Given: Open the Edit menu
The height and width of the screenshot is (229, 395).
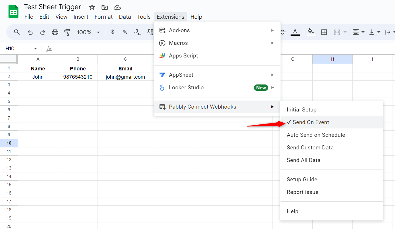Looking at the screenshot, I should pos(44,17).
